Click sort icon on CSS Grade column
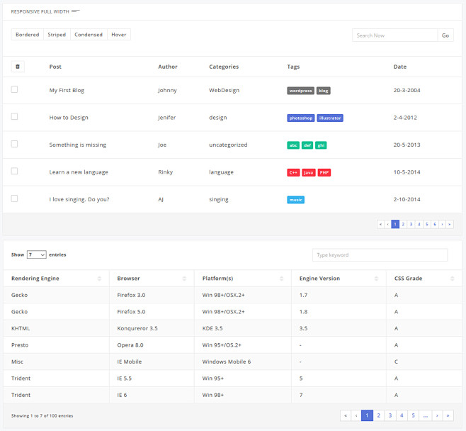The height and width of the screenshot is (431, 466). [455, 279]
